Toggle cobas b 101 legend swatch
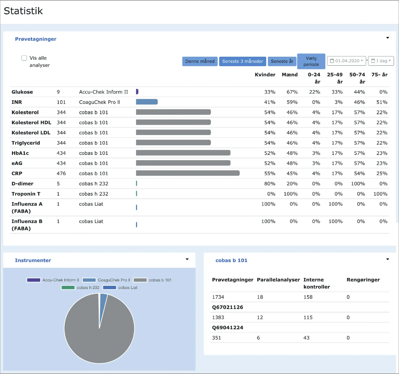Screen dimensions: 399x374 pos(140,280)
